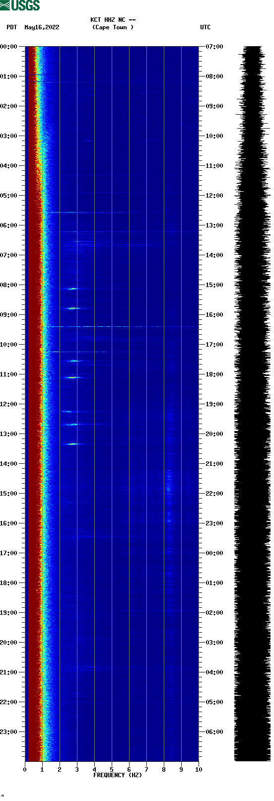The height and width of the screenshot is (801, 274).
Task: Click the 'FREQUENCY (HZ)' axis label
Action: coord(118,775)
